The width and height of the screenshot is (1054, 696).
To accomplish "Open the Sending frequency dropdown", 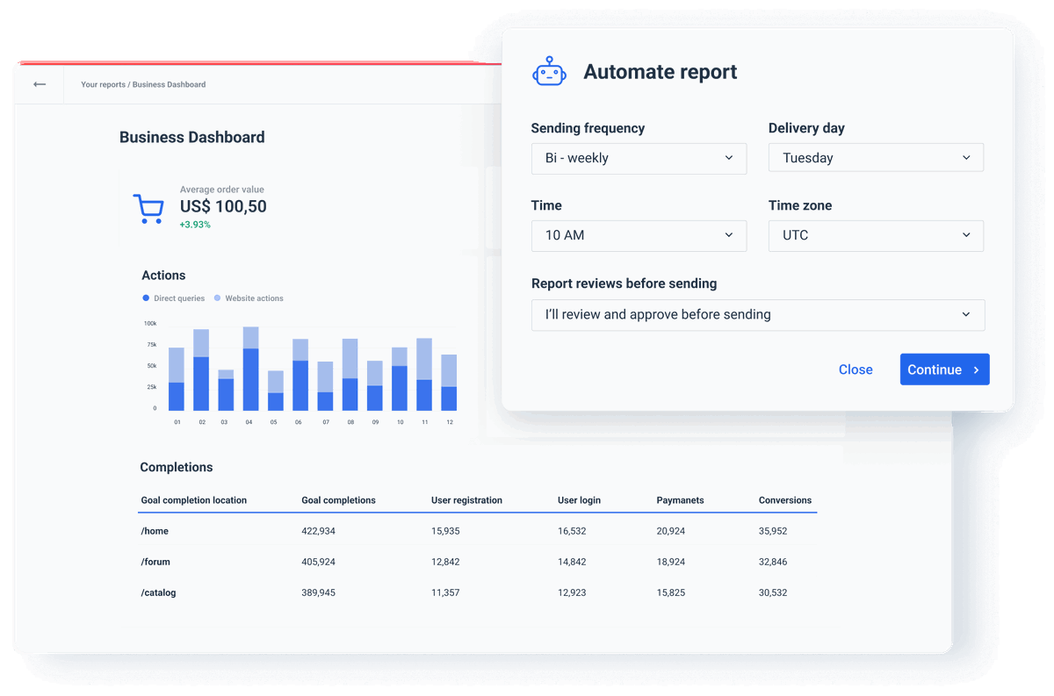I will coord(639,158).
